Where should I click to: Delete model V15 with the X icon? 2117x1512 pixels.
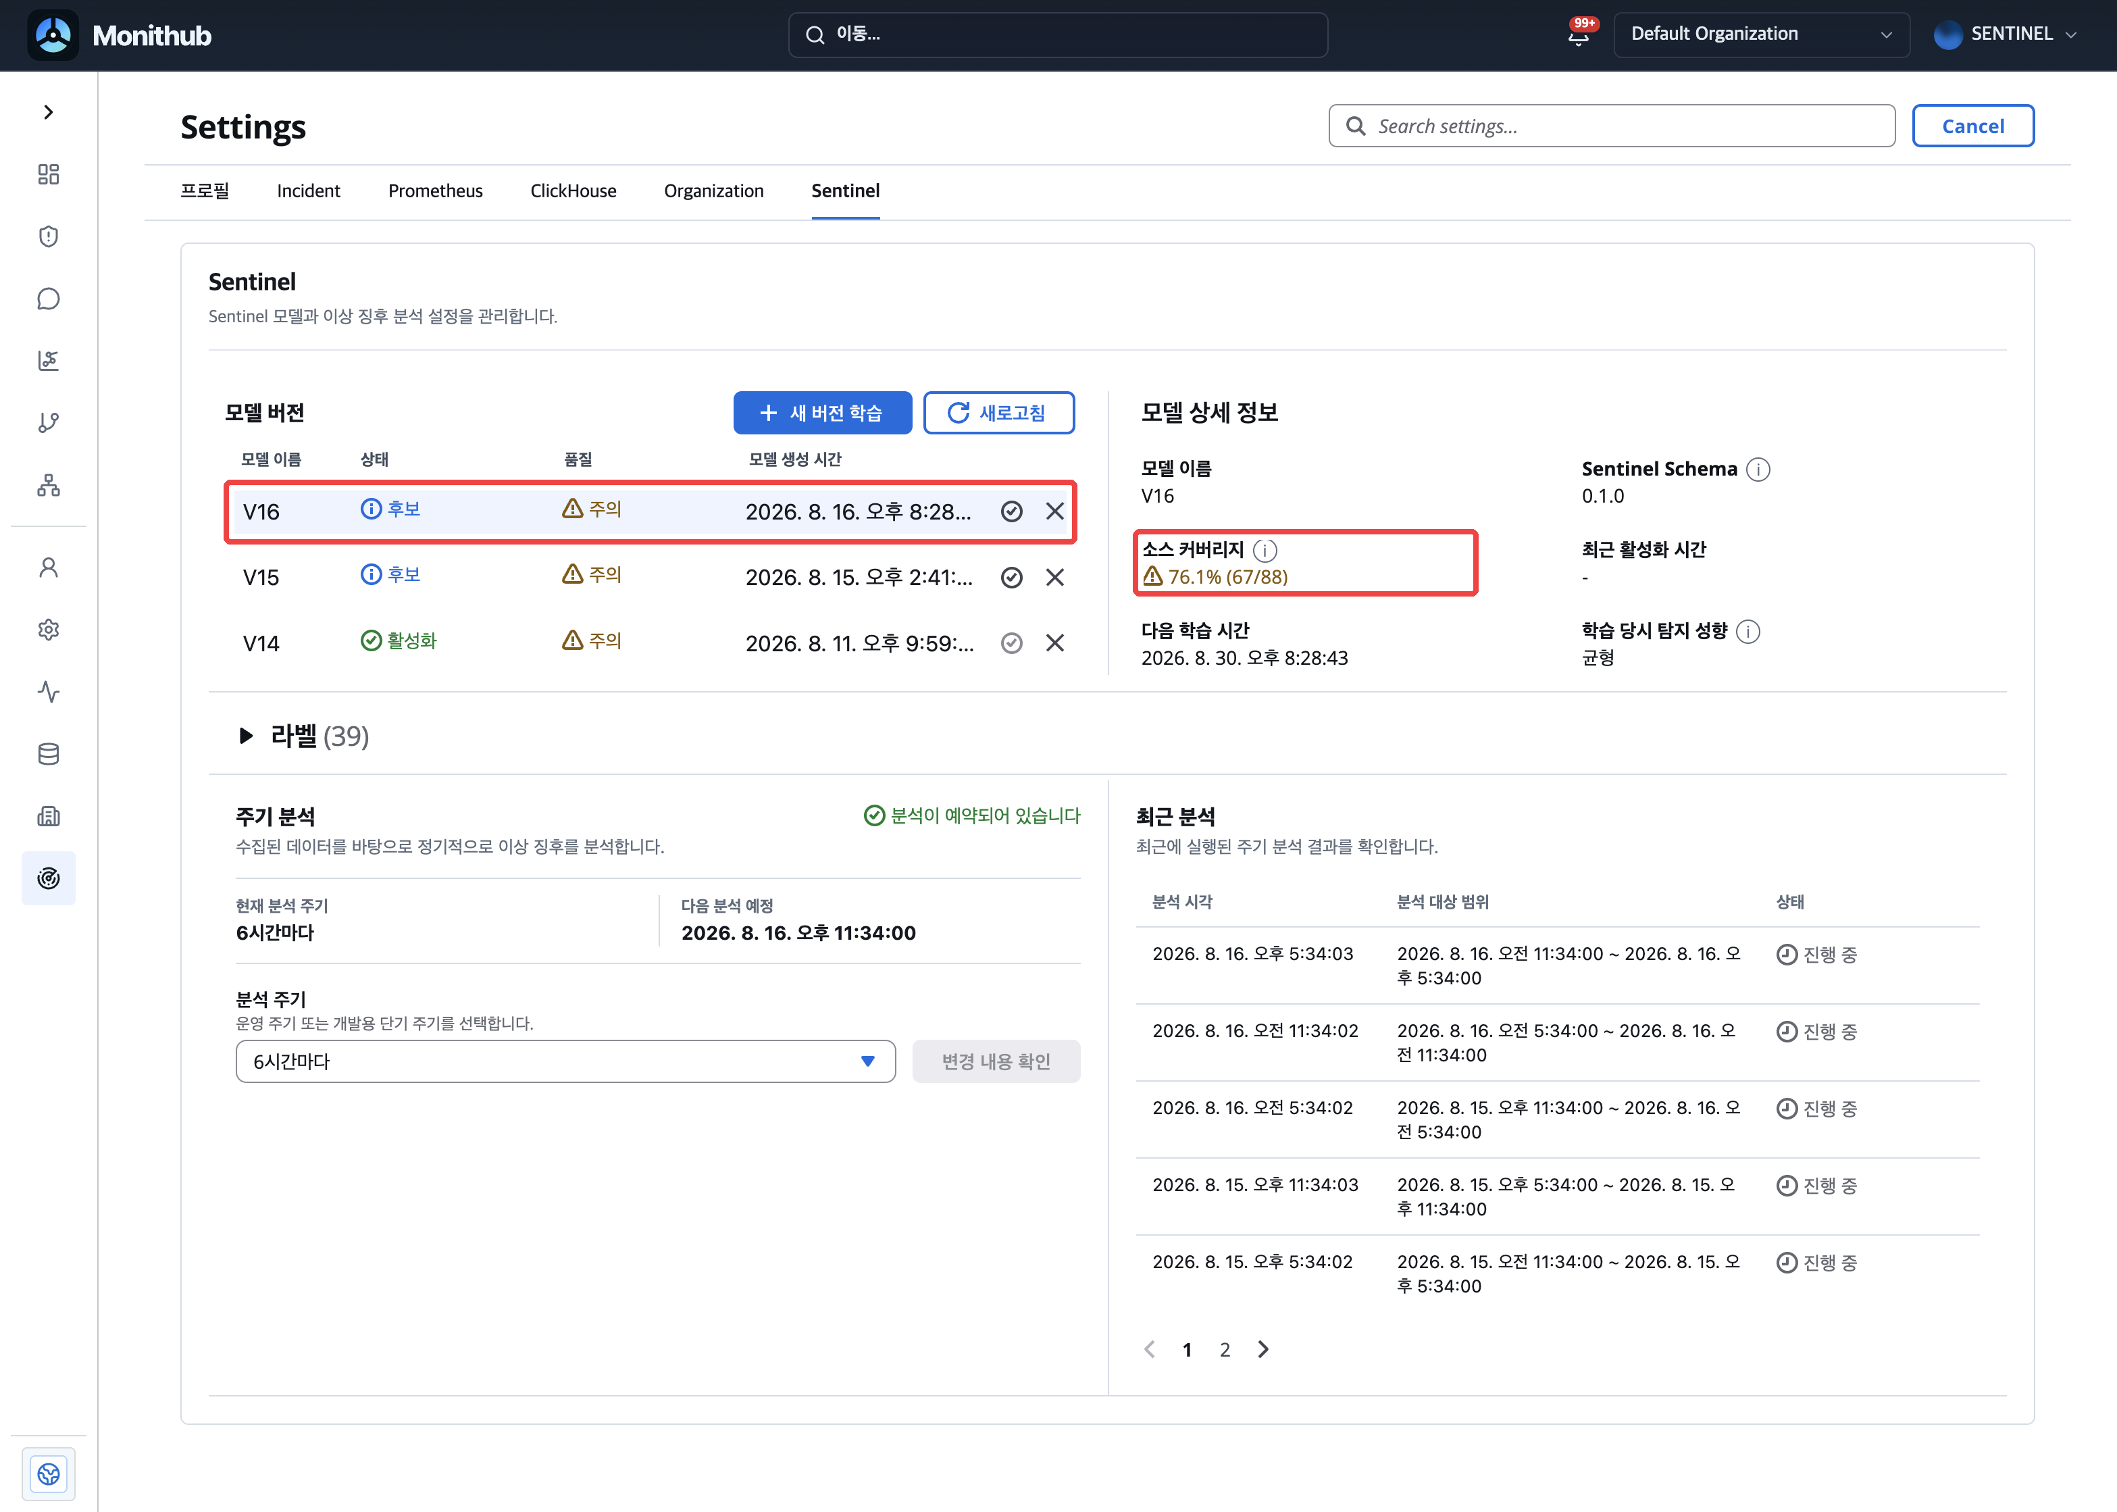[x=1054, y=577]
